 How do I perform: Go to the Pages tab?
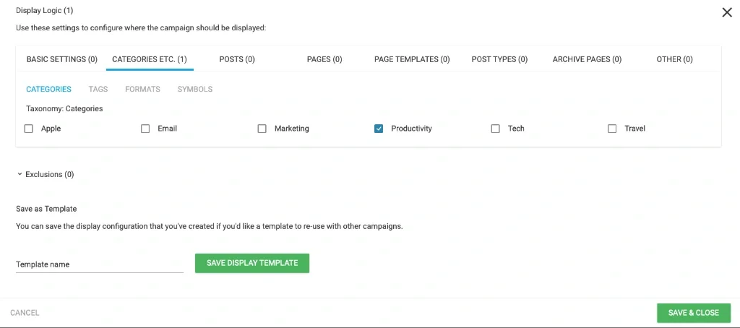click(324, 59)
